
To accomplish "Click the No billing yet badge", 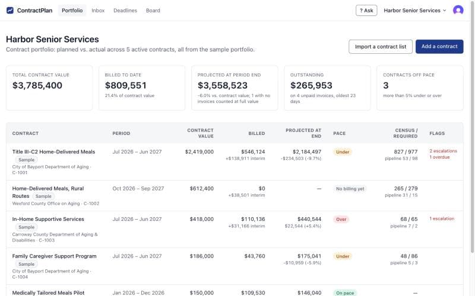I will click(350, 189).
